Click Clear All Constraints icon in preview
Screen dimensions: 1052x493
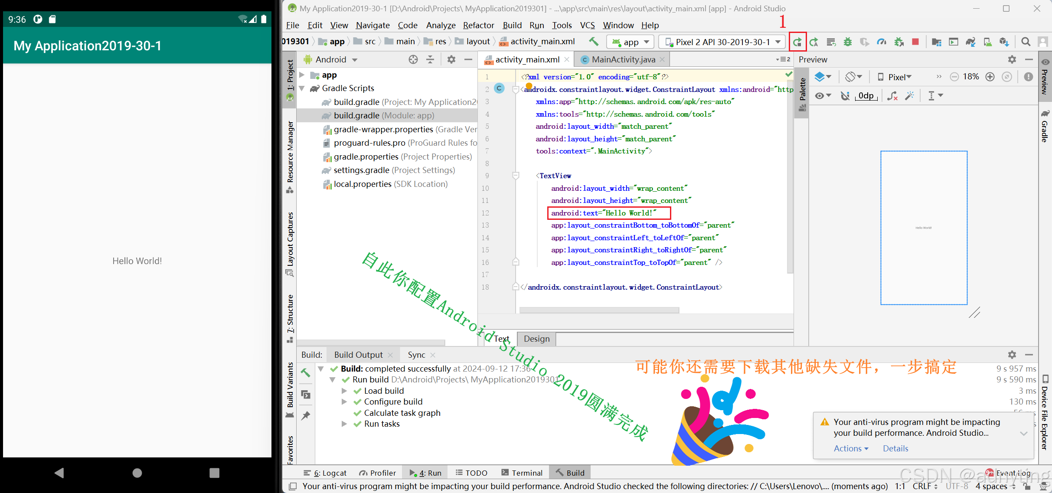click(x=892, y=95)
